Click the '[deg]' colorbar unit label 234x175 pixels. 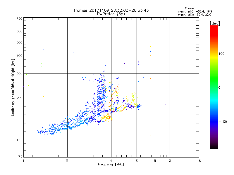(x=215, y=23)
